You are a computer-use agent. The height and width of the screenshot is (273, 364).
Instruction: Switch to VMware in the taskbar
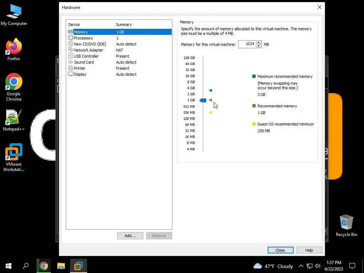(x=79, y=266)
